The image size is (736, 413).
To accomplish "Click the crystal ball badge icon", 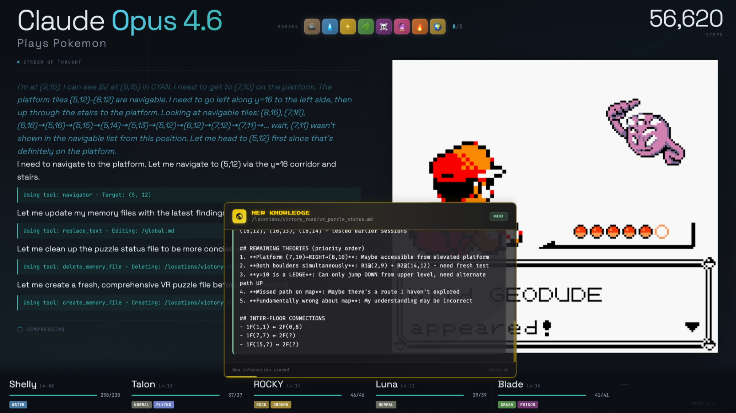I will point(401,27).
